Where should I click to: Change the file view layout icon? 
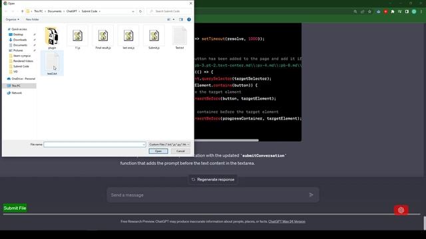coord(168,19)
